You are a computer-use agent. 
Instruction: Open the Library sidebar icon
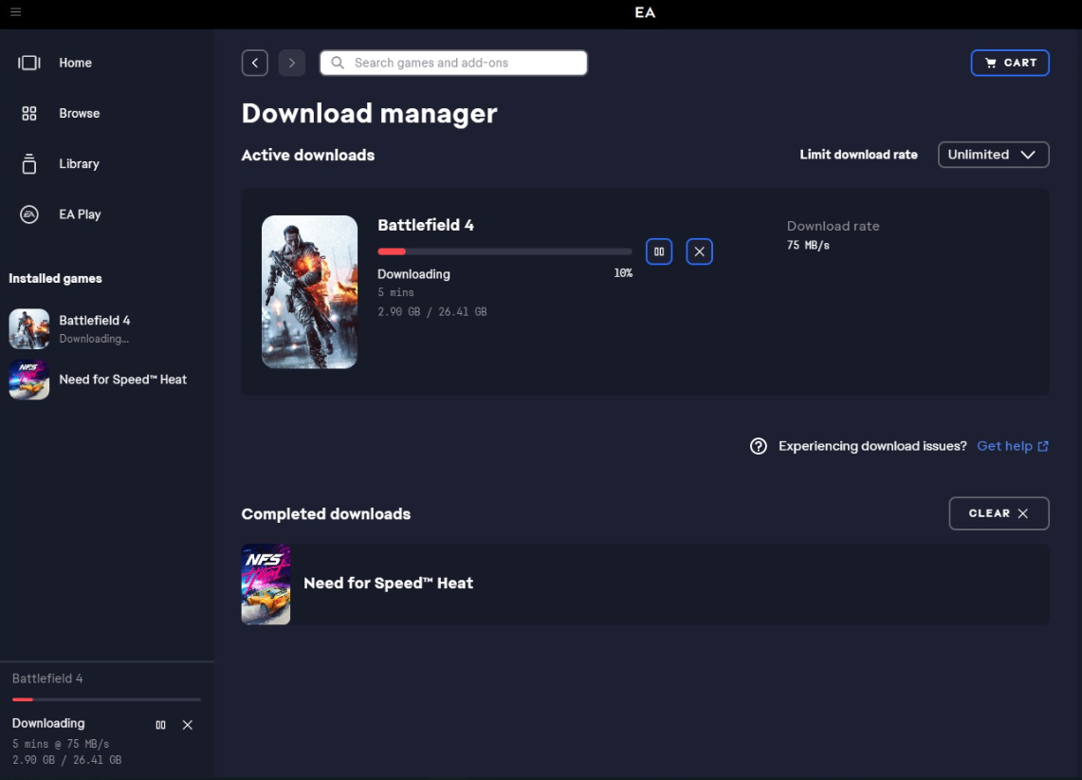[29, 163]
